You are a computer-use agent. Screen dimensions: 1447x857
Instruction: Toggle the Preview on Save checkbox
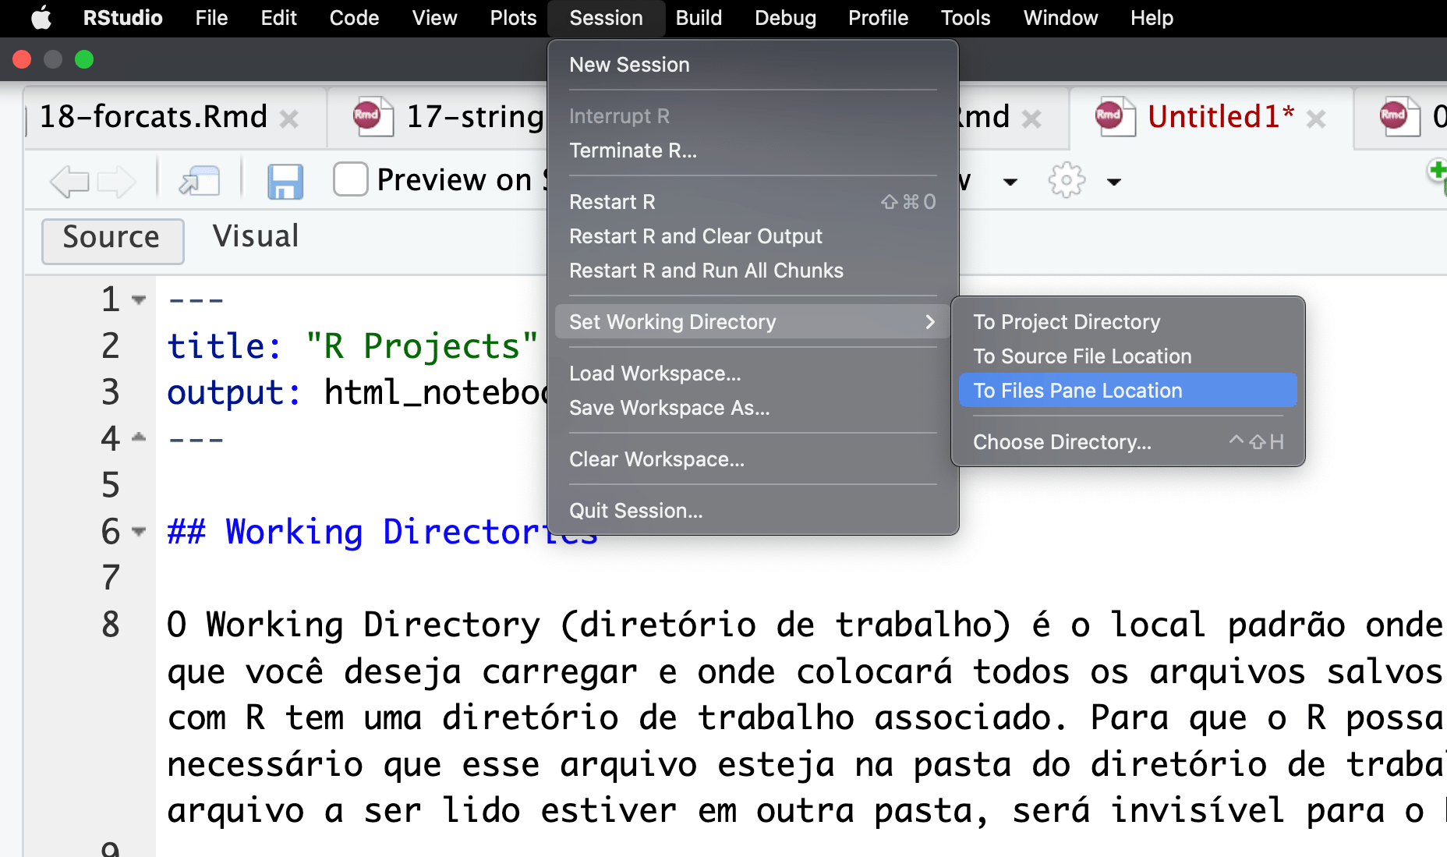[x=350, y=179]
